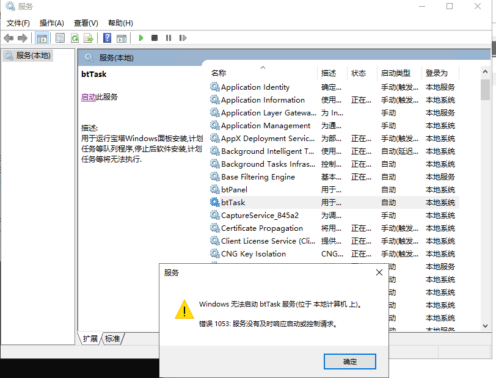Click the Pause Service toolbar icon
Viewport: 496px width, 378px height.
coord(169,38)
